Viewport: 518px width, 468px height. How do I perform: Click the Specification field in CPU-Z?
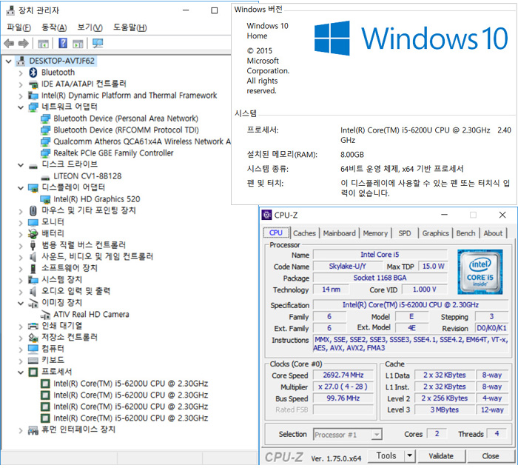(410, 305)
